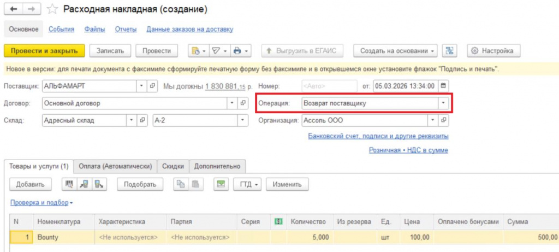This screenshot has width=559, height=252.
Task: Select price cell 100,00
Action: (417, 237)
